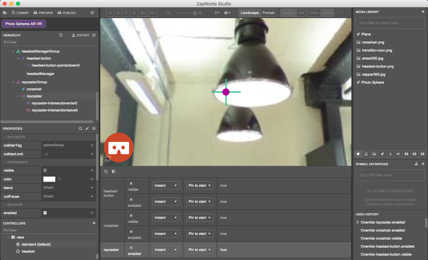Open the eye visibility options in viewport toolbar
Screen dimensions: 428x260
[x=341, y=13]
